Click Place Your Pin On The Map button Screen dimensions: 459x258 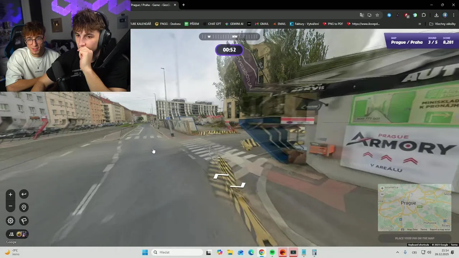(415, 238)
